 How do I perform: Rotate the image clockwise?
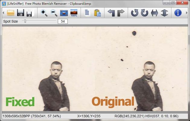144,13
